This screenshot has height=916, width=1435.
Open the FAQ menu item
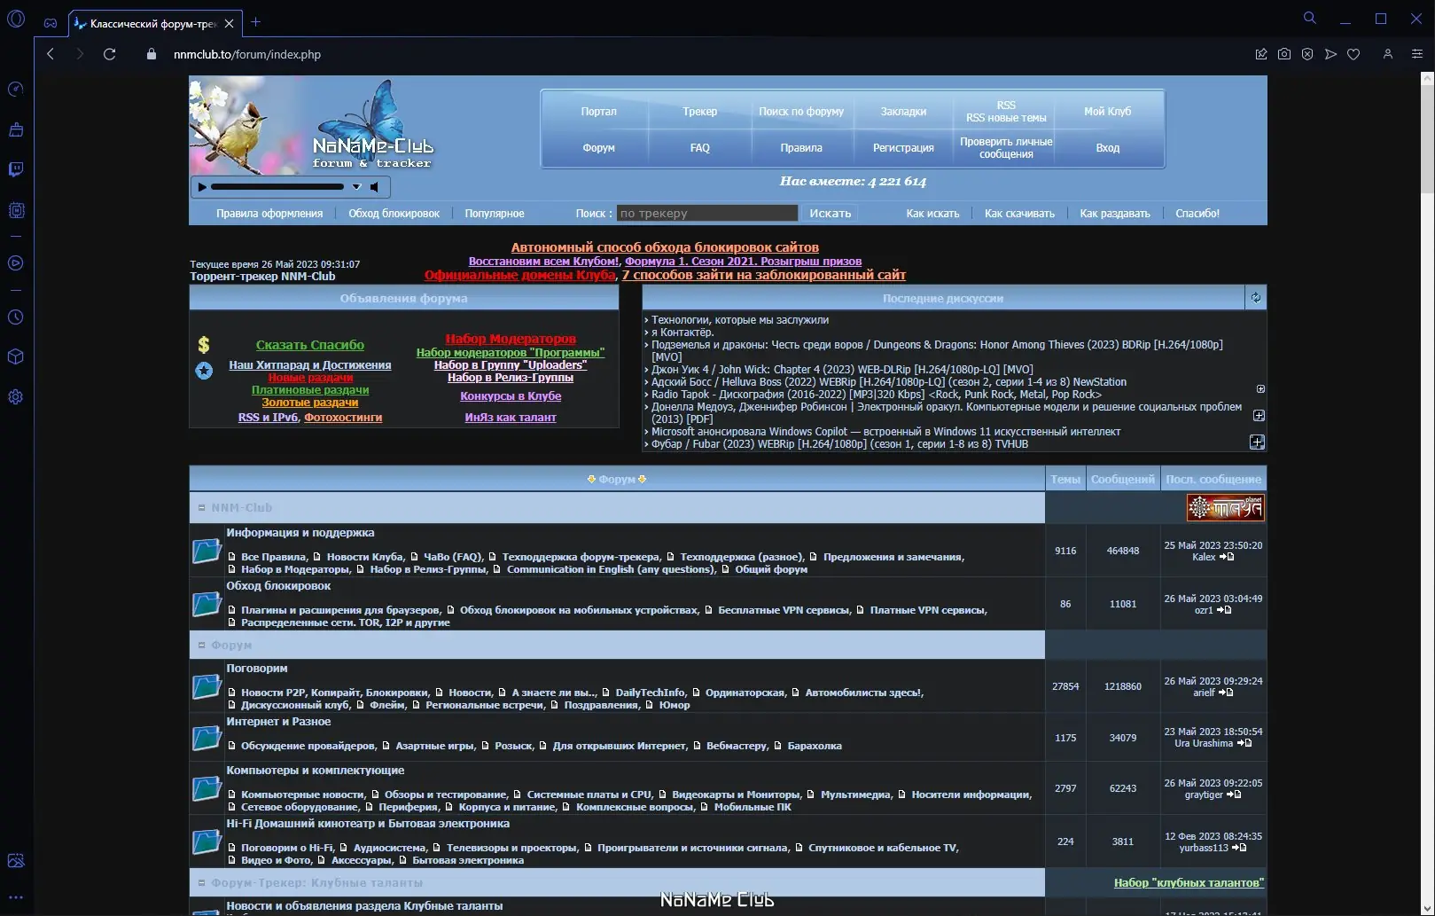(700, 148)
